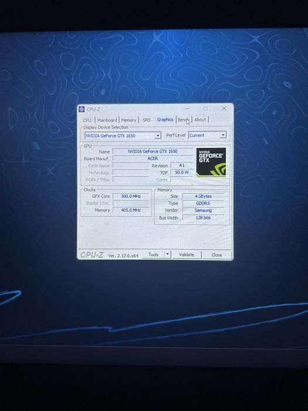
Task: Click the memory Size 4 GBytes value
Action: [203, 196]
